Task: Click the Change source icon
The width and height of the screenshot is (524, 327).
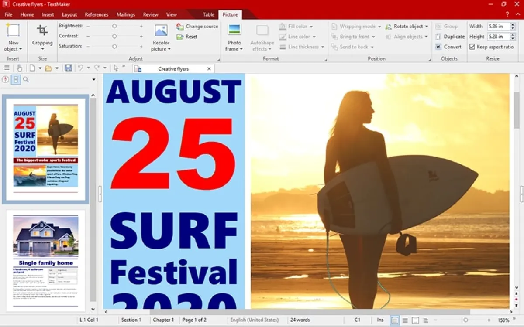Action: point(180,27)
